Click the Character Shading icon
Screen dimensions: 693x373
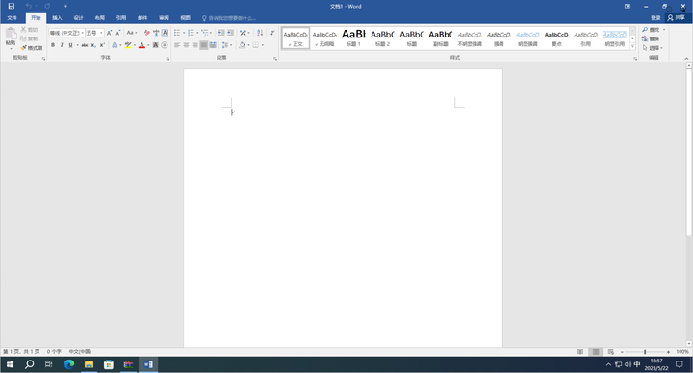(156, 45)
